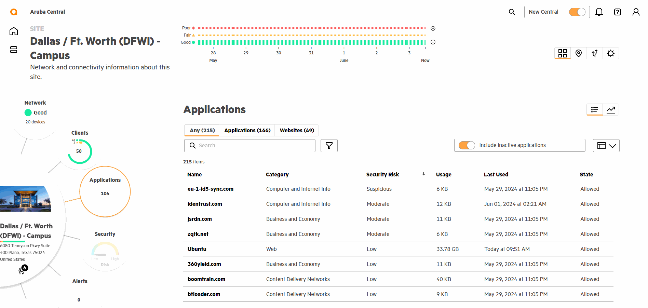Open the search magnifier in top bar
Viewport: 648px width, 308px height.
[x=512, y=12]
